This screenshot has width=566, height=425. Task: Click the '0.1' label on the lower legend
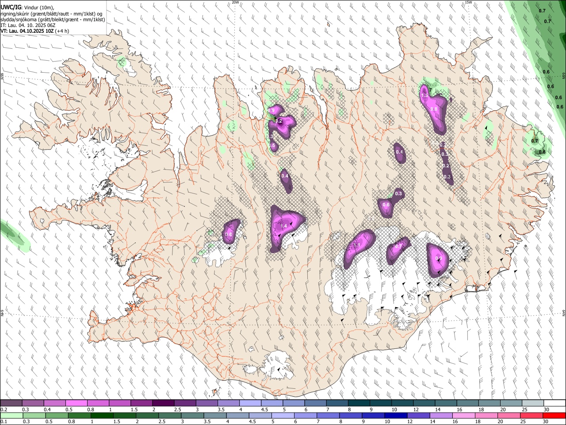[4, 421]
